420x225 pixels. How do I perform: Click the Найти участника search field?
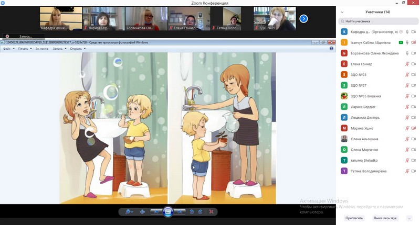378,21
